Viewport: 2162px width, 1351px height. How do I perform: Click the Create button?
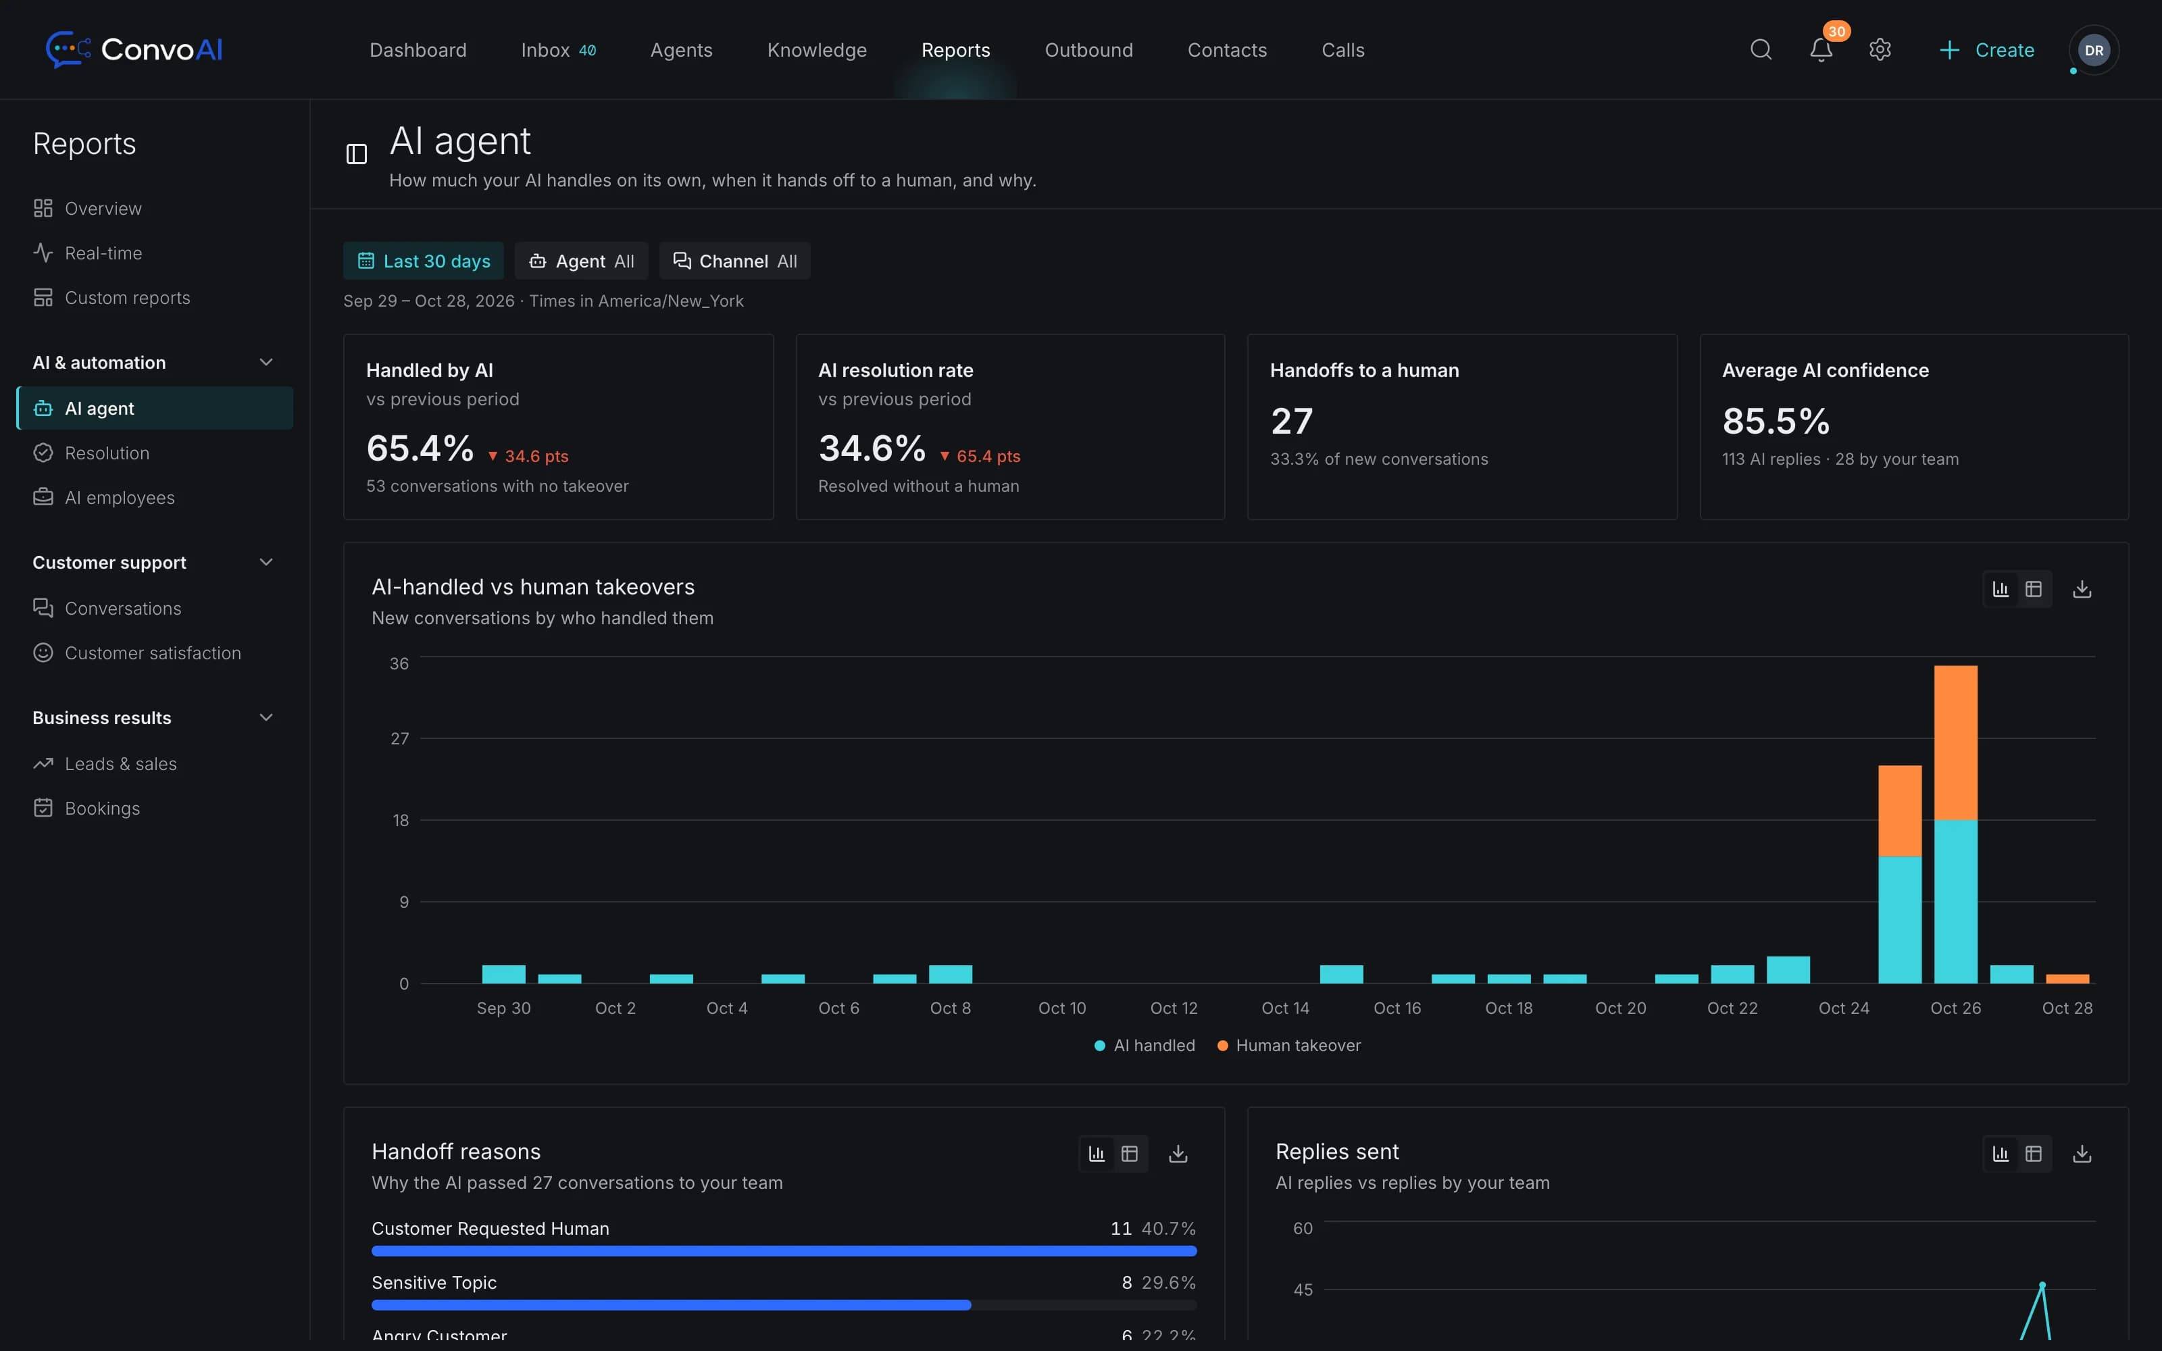[1987, 50]
